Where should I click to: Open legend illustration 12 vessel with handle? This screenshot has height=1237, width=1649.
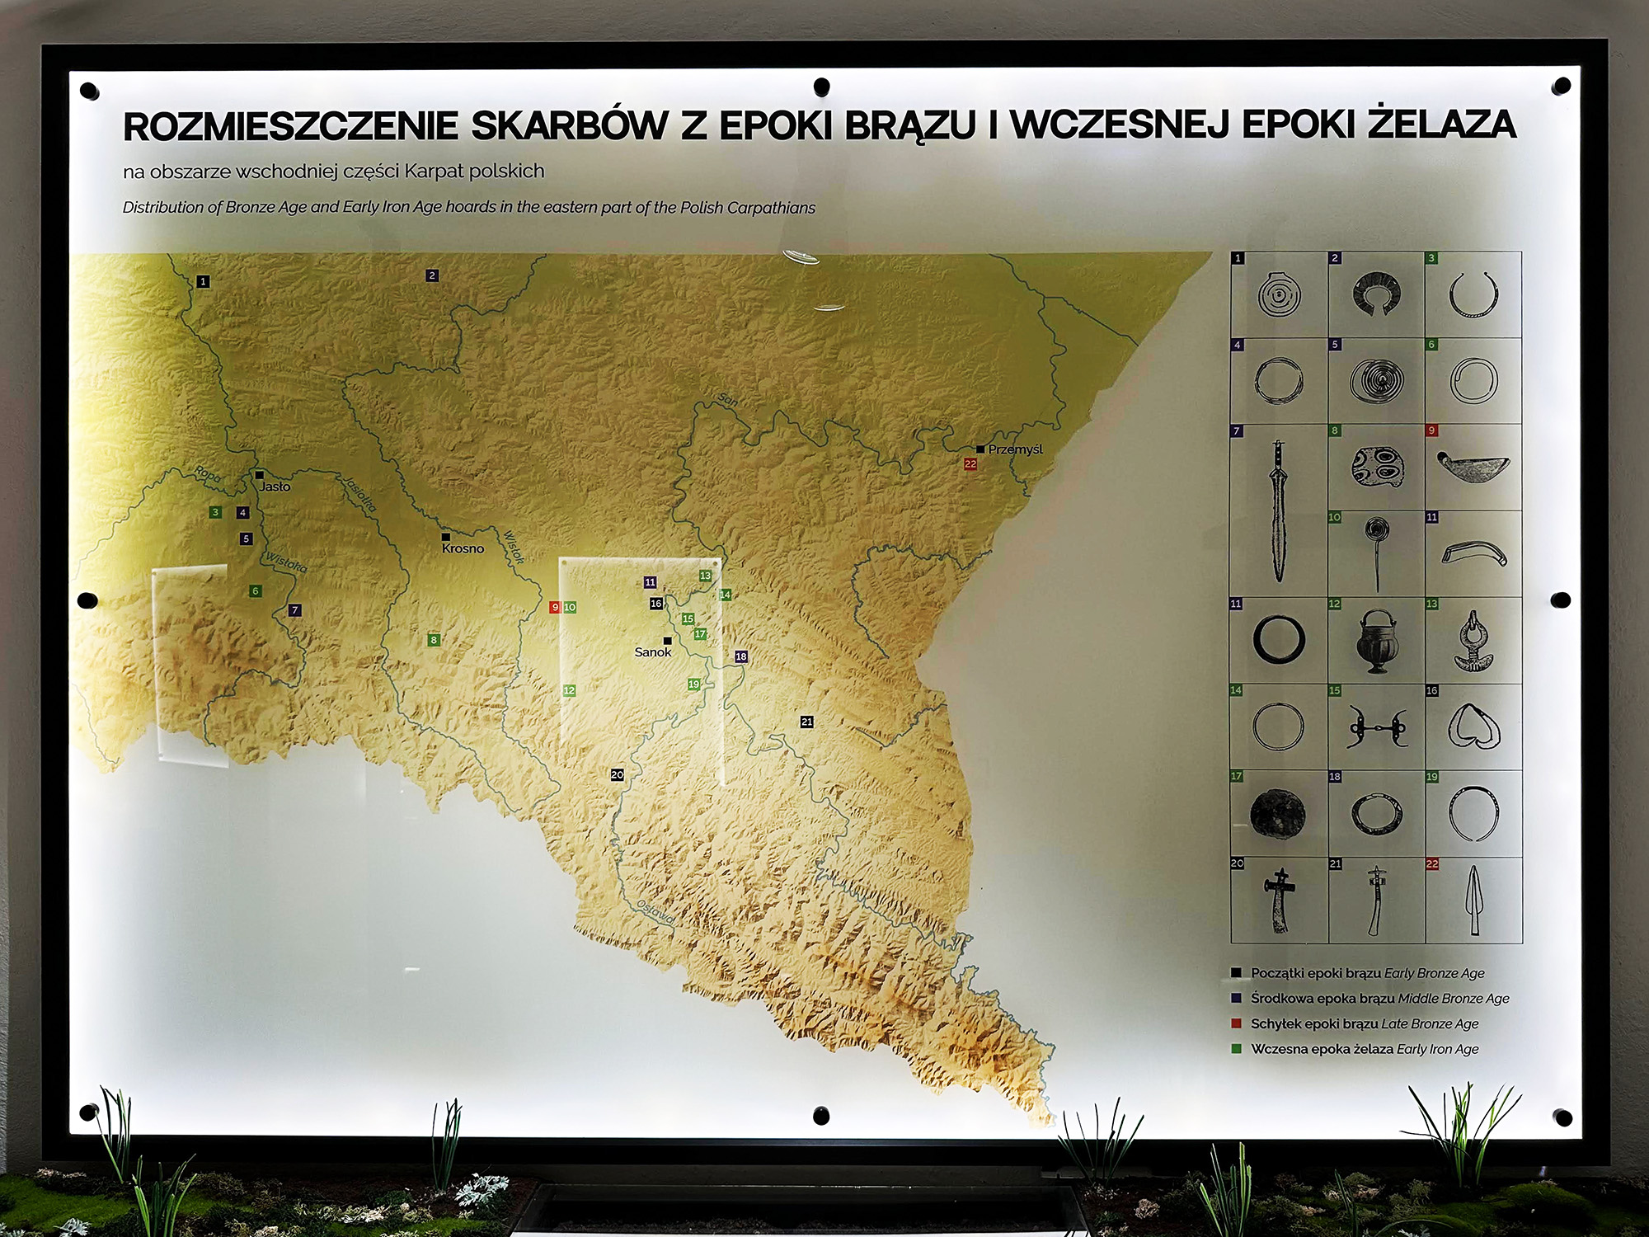(x=1376, y=642)
